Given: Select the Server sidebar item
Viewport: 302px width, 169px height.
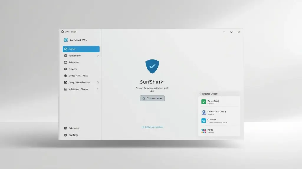Looking at the screenshot, I should click(x=81, y=49).
